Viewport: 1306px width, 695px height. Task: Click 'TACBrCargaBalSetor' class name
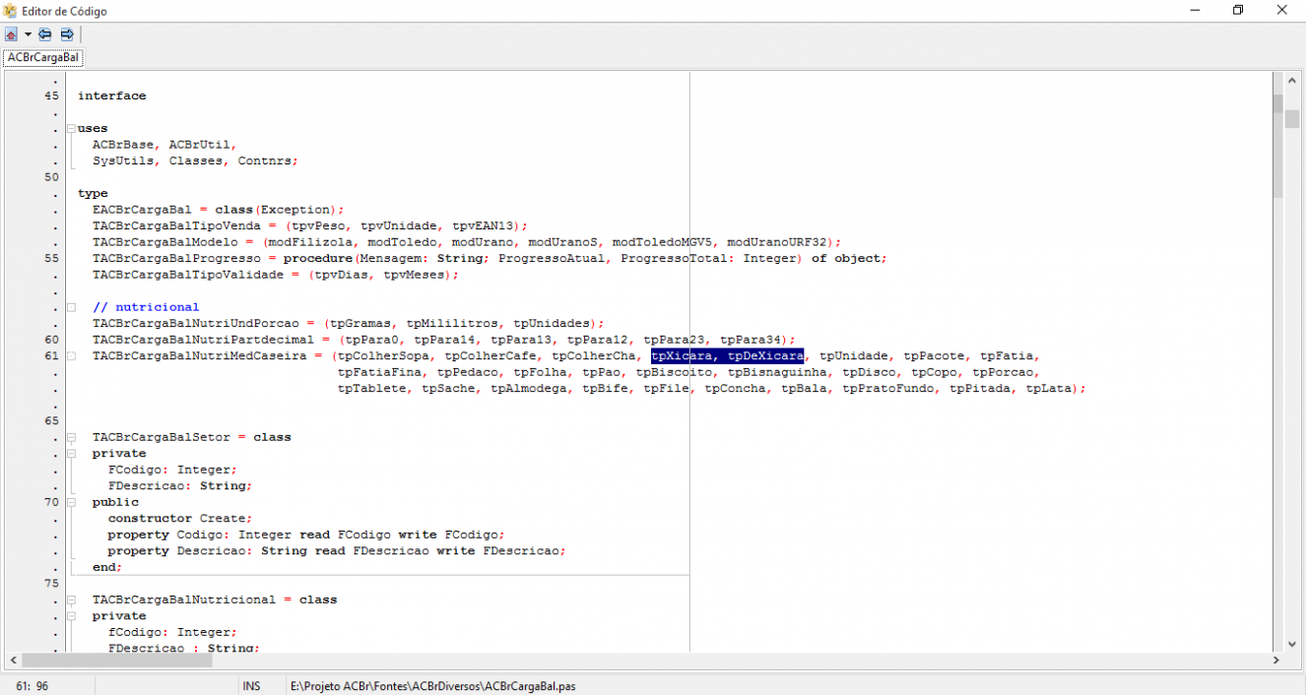162,437
